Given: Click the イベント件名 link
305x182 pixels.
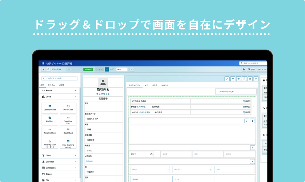Looking at the screenshot, I should pyautogui.click(x=145, y=113).
